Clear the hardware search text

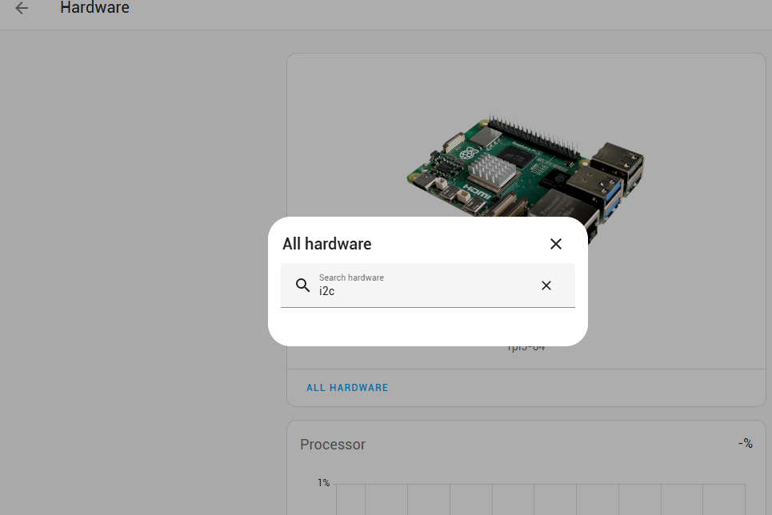click(546, 285)
